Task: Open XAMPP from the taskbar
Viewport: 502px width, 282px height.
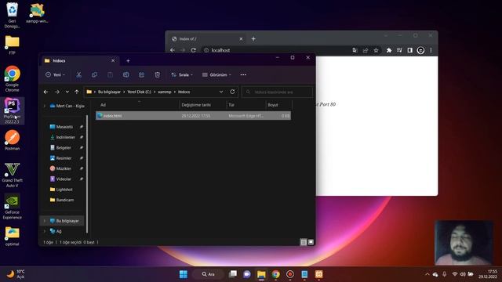Action: [x=319, y=274]
